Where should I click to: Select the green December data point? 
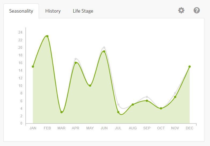[189, 67]
